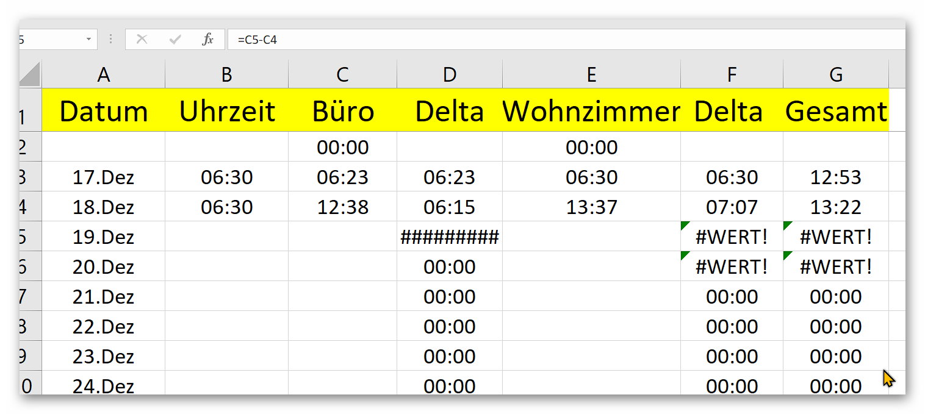Select column E header
The height and width of the screenshot is (414, 925).
tap(591, 75)
